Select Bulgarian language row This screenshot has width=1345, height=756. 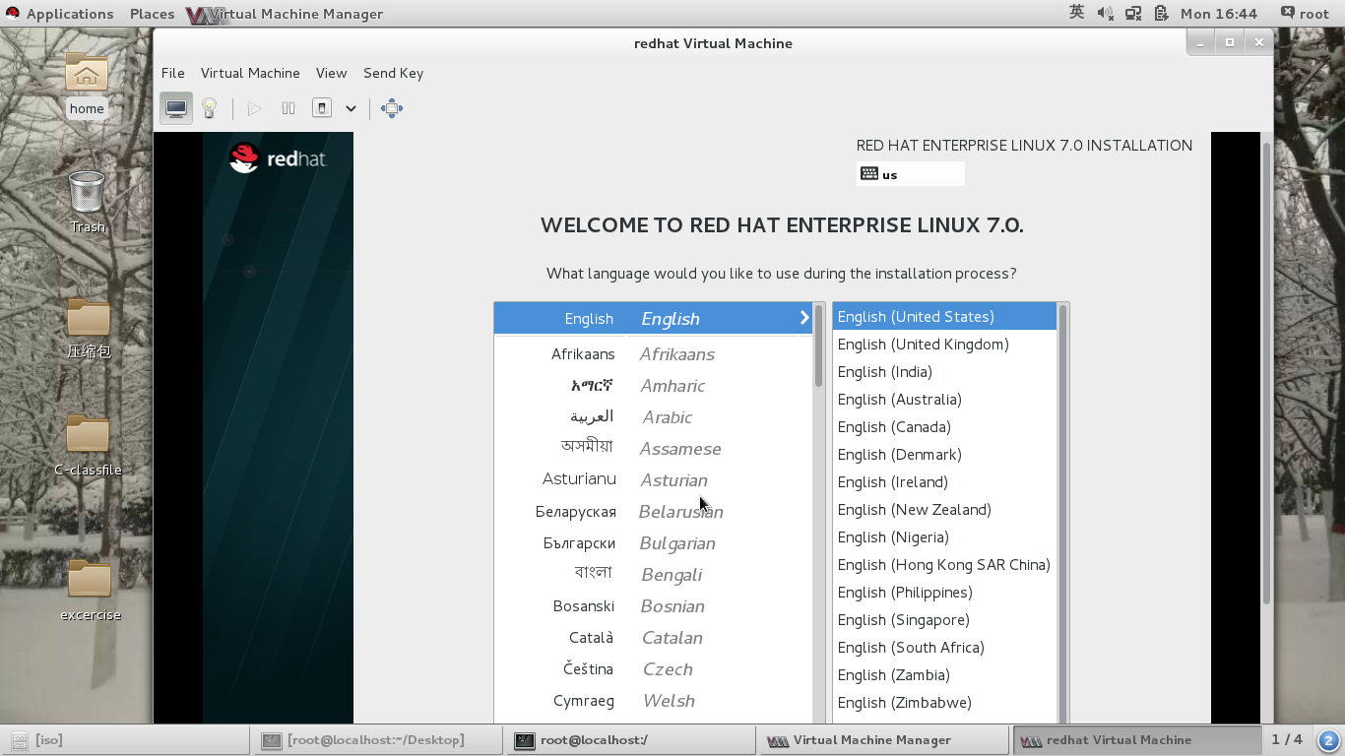653,543
